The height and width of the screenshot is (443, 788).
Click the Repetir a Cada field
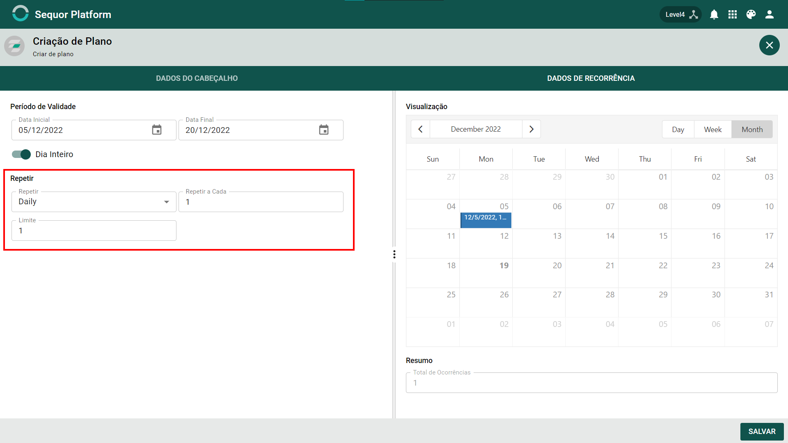(261, 202)
